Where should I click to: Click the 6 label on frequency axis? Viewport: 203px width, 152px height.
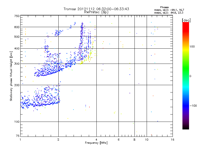coord(119,140)
